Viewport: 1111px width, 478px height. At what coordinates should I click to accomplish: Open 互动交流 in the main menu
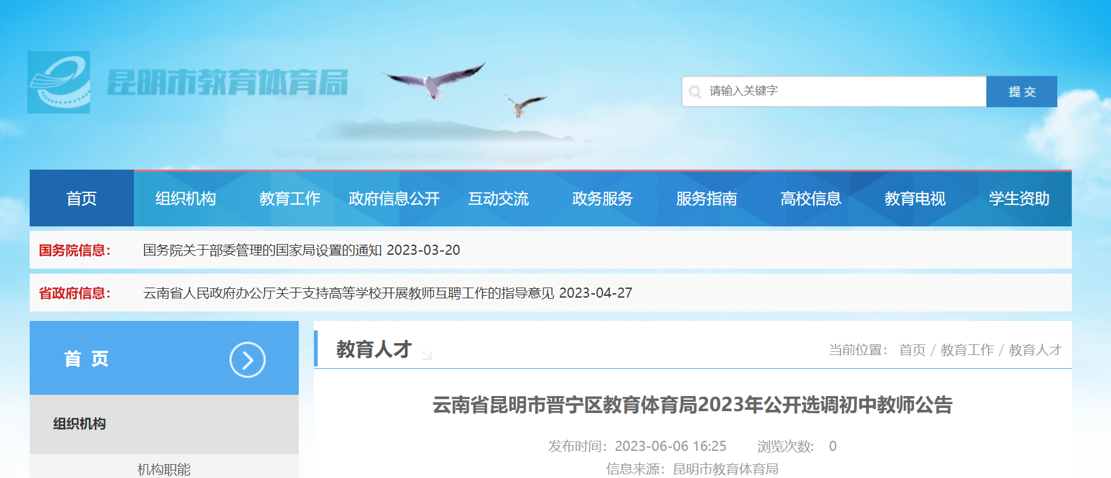coord(498,199)
